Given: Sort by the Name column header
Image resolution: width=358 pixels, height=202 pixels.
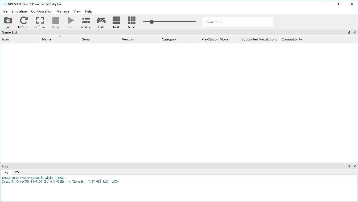Looking at the screenshot, I should click(60, 39).
